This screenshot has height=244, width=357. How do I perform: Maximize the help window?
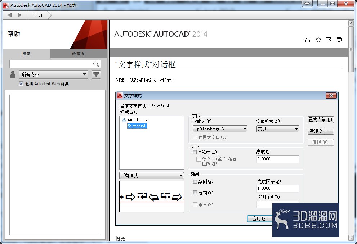tap(333, 4)
